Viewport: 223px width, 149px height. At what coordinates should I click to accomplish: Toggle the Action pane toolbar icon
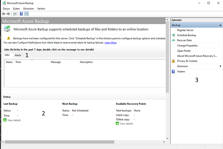pyautogui.click(x=27, y=14)
